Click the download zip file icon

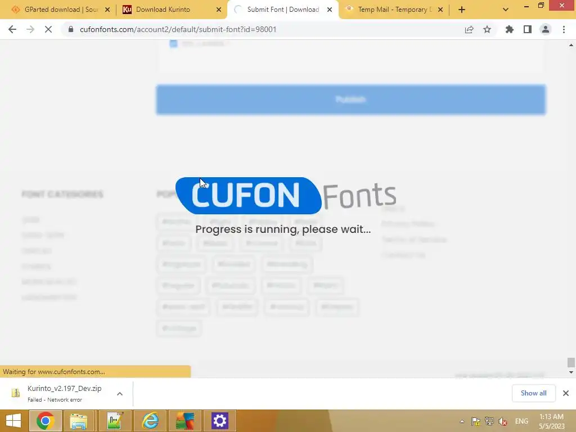(x=15, y=393)
